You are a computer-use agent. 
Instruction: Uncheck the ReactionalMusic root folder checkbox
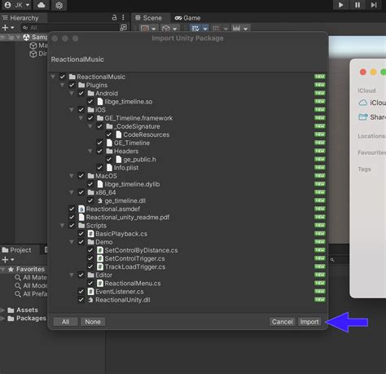[63, 77]
